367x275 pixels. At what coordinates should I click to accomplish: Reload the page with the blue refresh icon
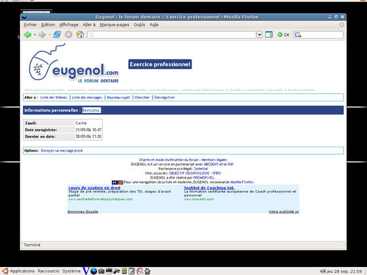(x=57, y=34)
